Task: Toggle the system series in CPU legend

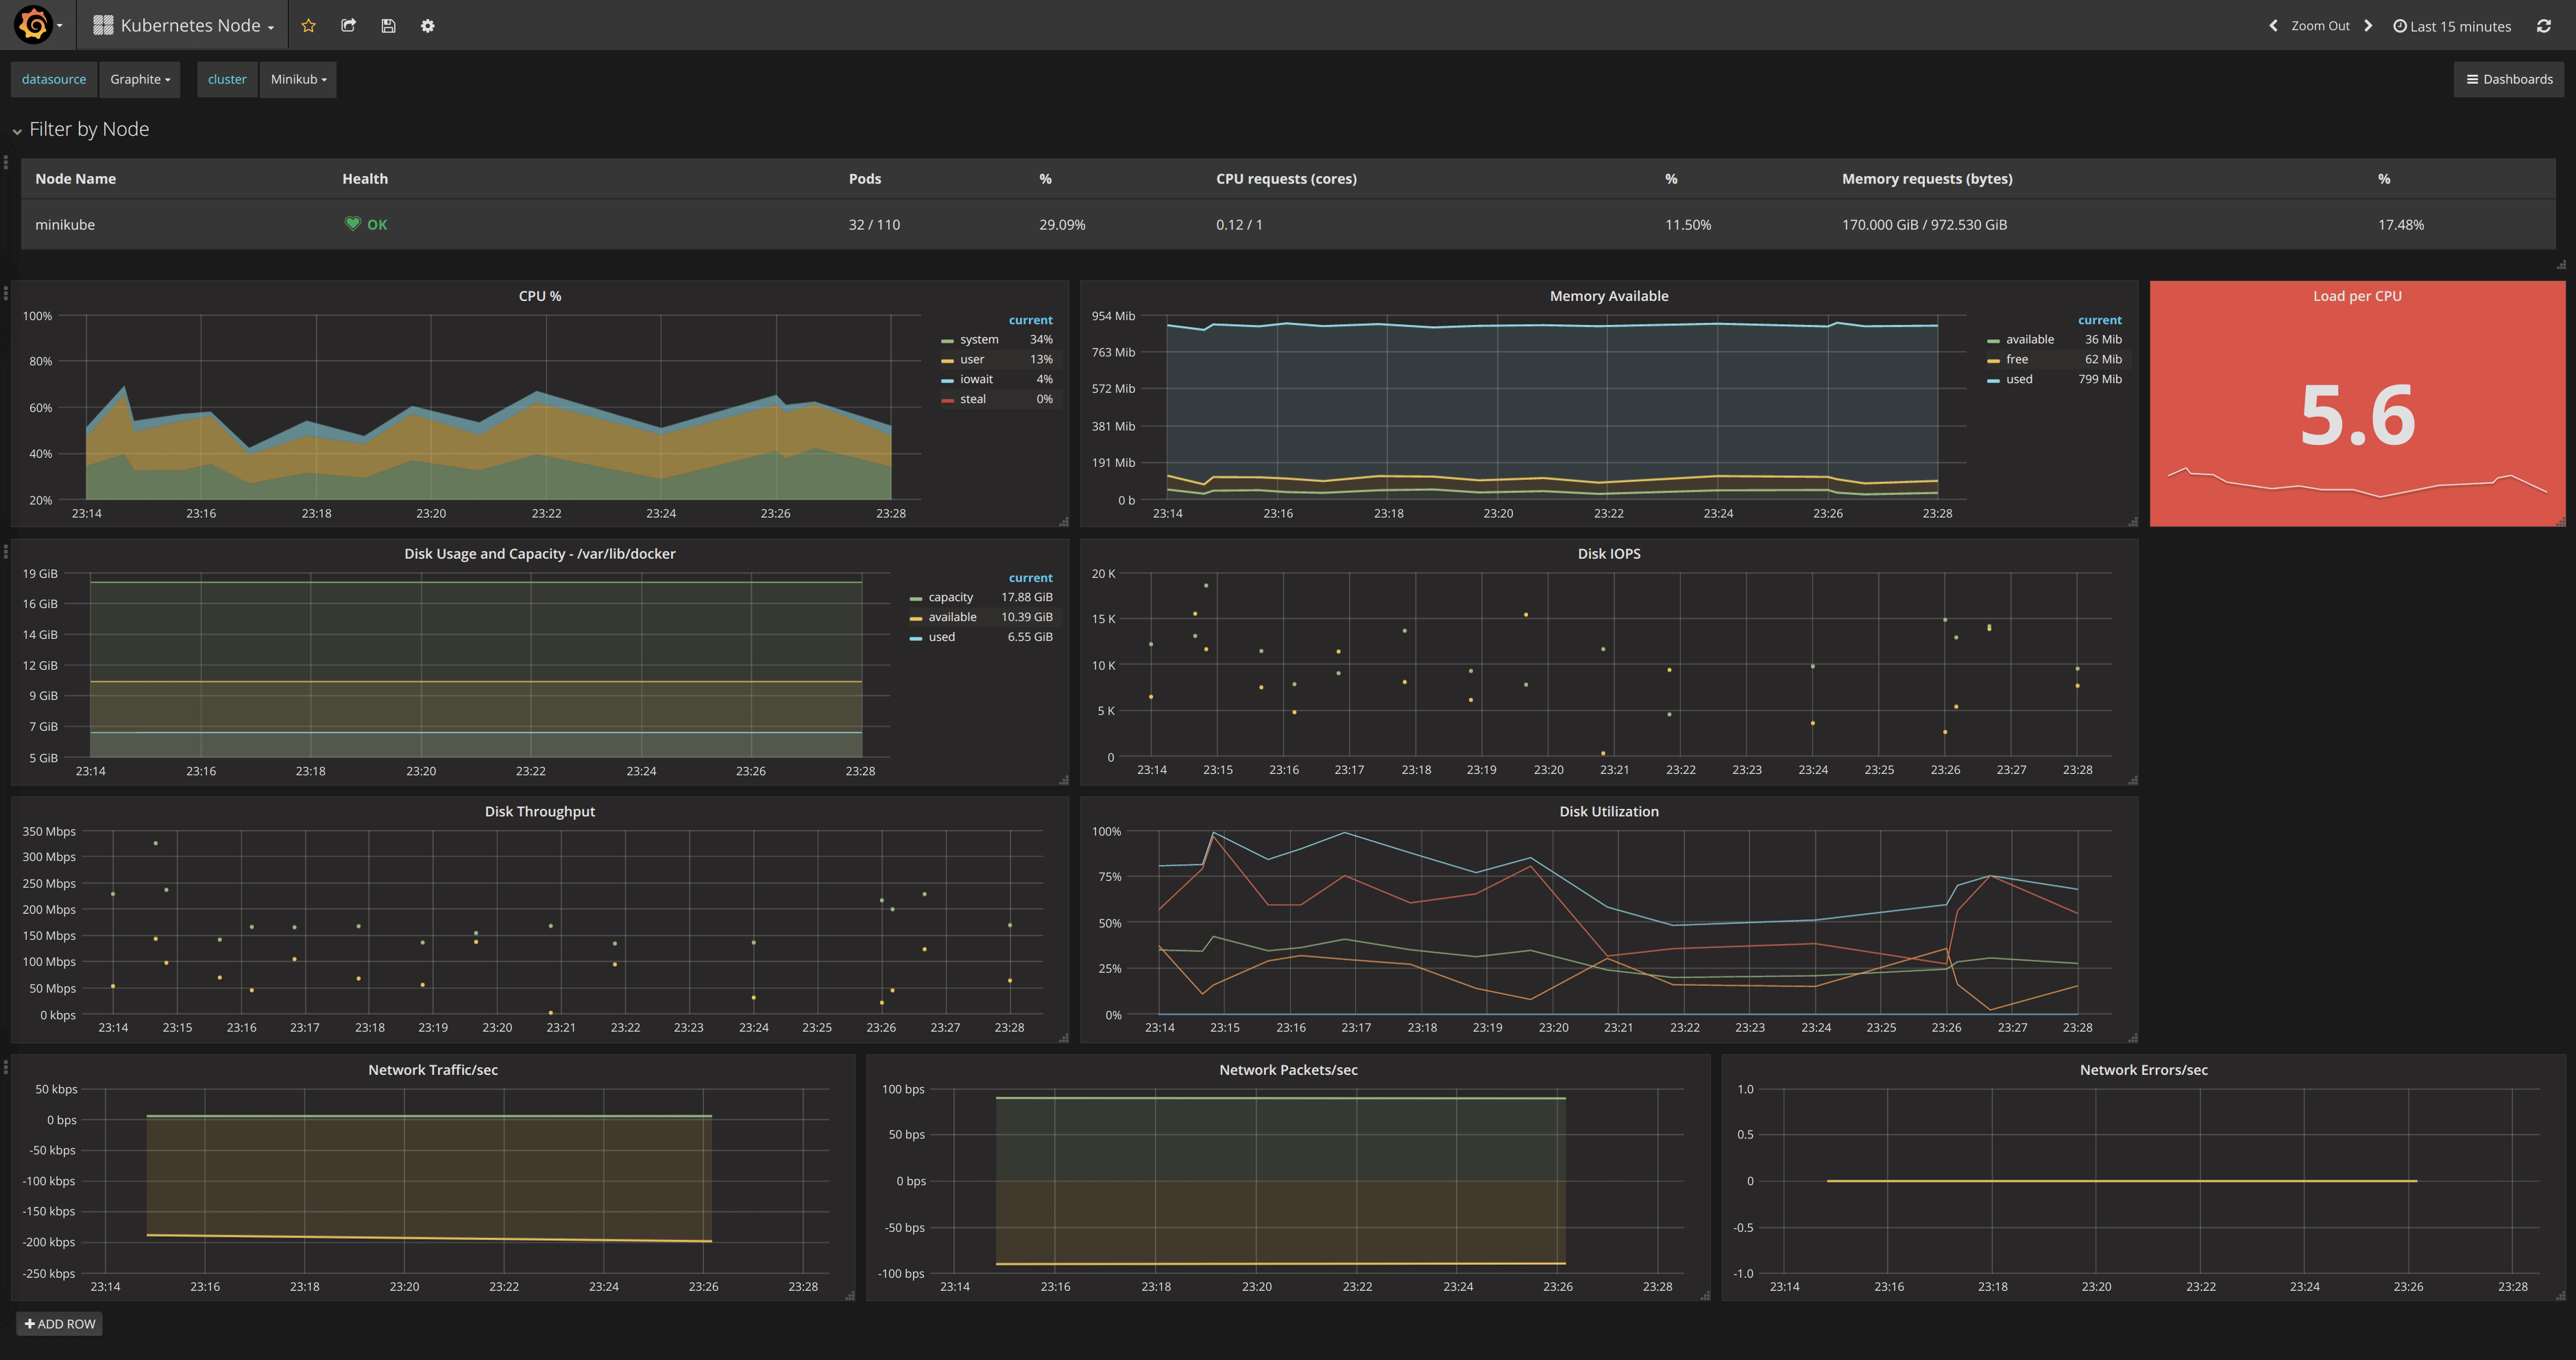Action: pos(978,340)
